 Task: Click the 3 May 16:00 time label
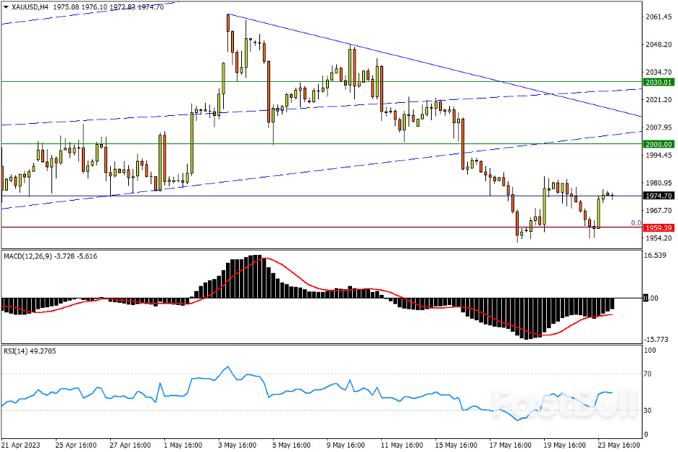[237, 444]
